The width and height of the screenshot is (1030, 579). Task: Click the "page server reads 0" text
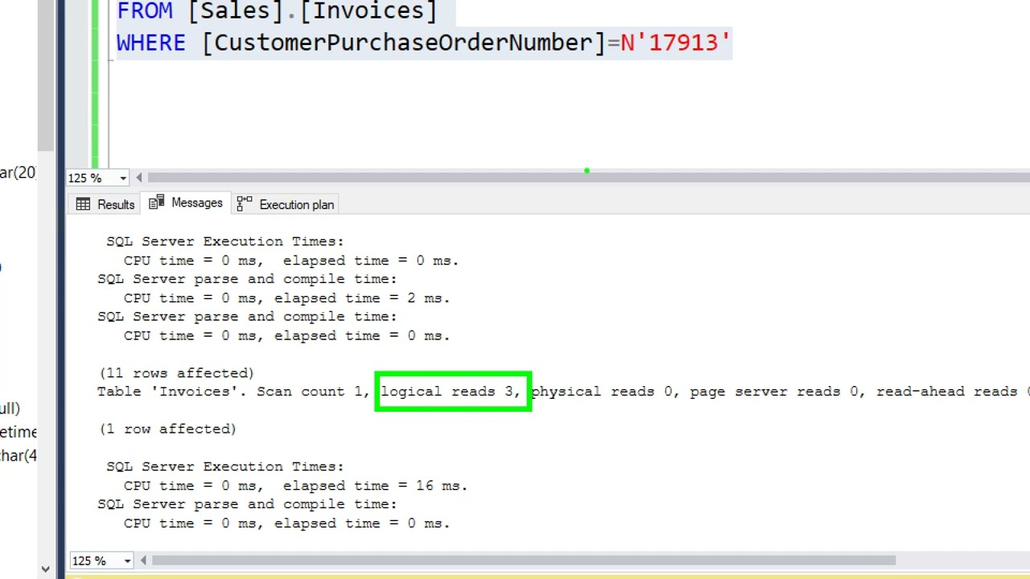pos(773,392)
